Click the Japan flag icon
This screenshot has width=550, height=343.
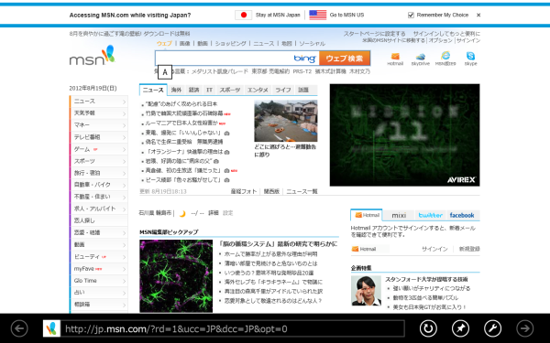(244, 15)
